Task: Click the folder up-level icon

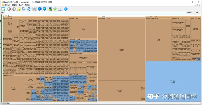Action: 19,9
